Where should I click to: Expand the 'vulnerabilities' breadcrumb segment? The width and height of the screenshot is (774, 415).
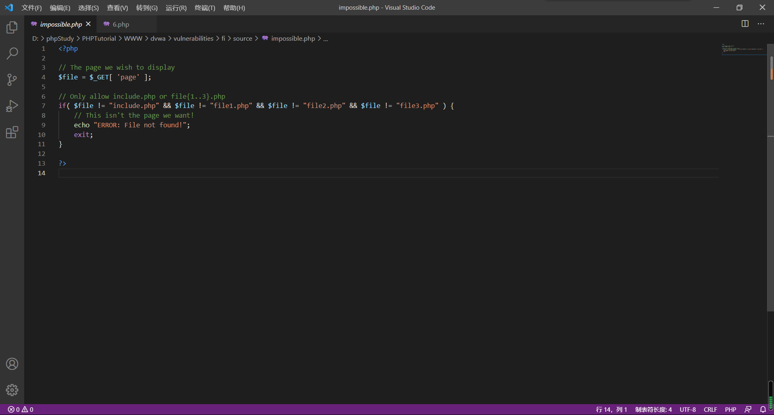click(193, 38)
